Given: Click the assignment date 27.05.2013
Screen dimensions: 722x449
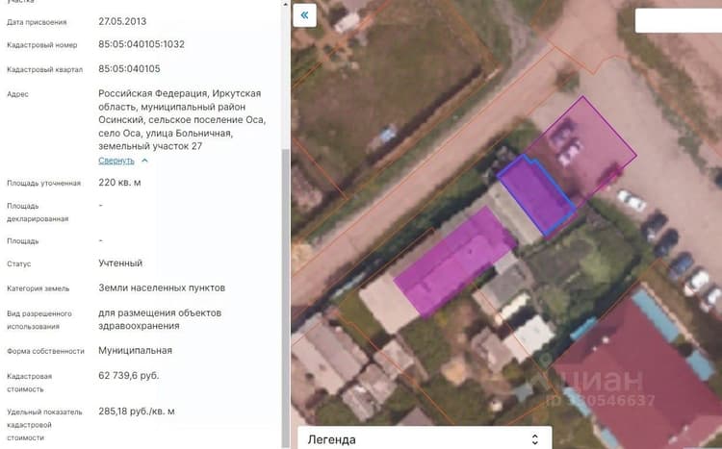Looking at the screenshot, I should coord(122,21).
